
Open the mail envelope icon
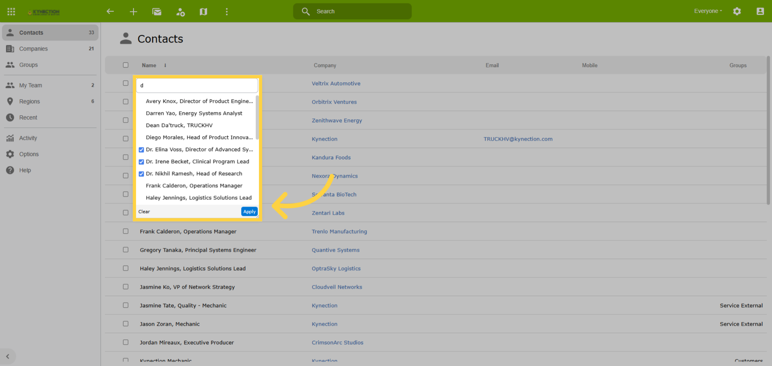[x=157, y=12]
